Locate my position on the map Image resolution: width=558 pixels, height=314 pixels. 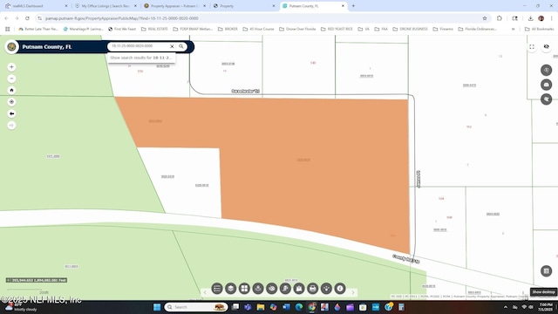tap(11, 102)
